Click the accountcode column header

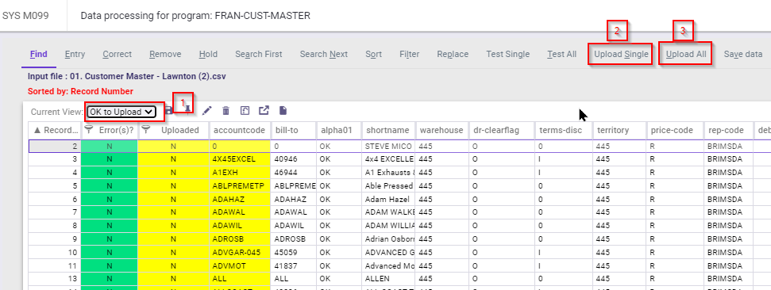point(240,130)
